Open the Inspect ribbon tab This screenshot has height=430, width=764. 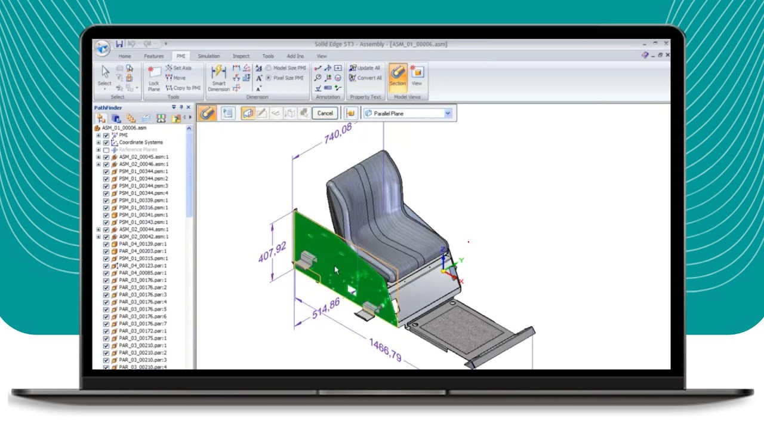pyautogui.click(x=241, y=56)
